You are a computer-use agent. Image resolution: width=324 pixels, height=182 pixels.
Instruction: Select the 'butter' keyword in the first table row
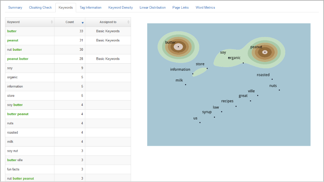tap(12, 31)
